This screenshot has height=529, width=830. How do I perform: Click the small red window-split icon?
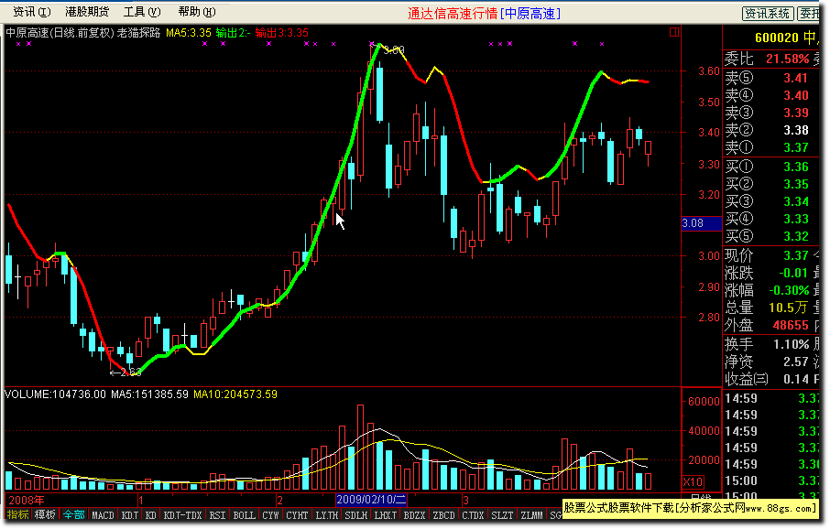point(674,32)
